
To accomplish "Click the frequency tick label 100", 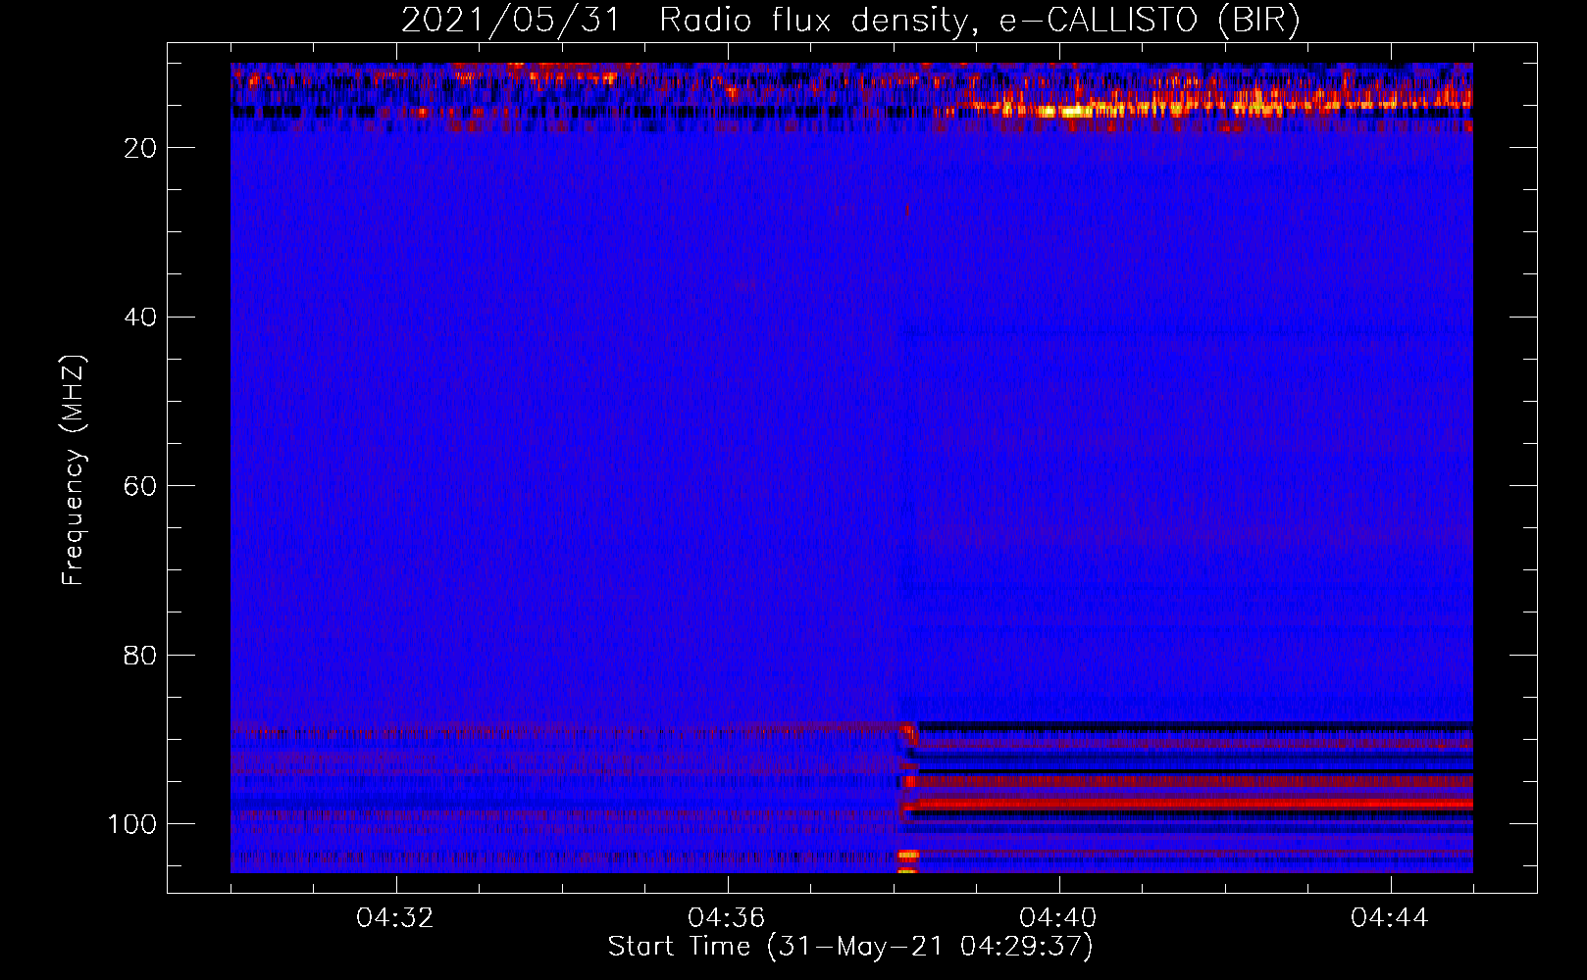I will point(132,824).
